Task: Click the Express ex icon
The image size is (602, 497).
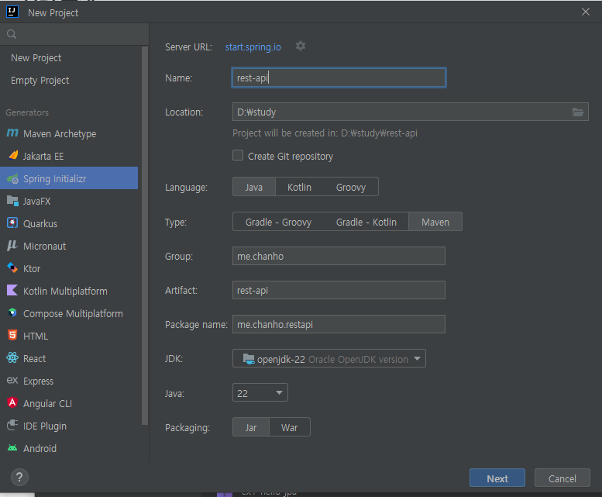Action: coord(12,380)
